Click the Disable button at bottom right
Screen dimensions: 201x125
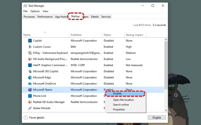click(157, 117)
